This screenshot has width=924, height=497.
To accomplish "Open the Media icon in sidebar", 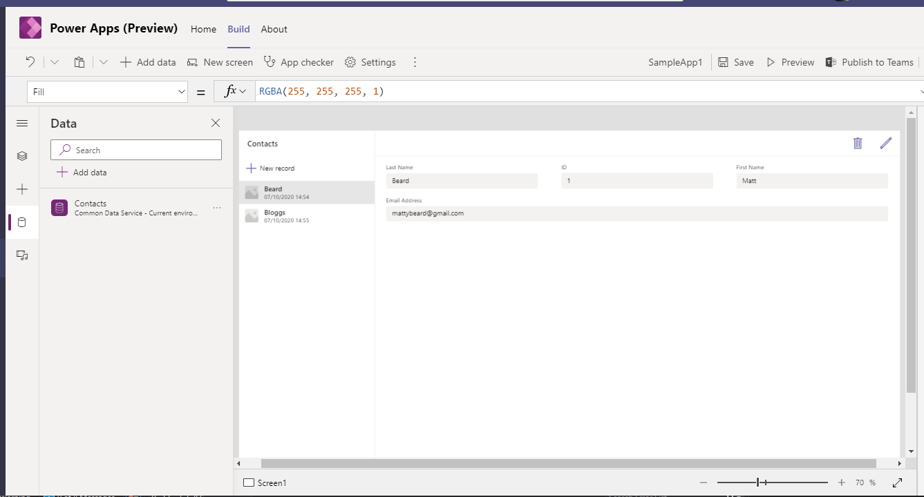I will [x=22, y=255].
